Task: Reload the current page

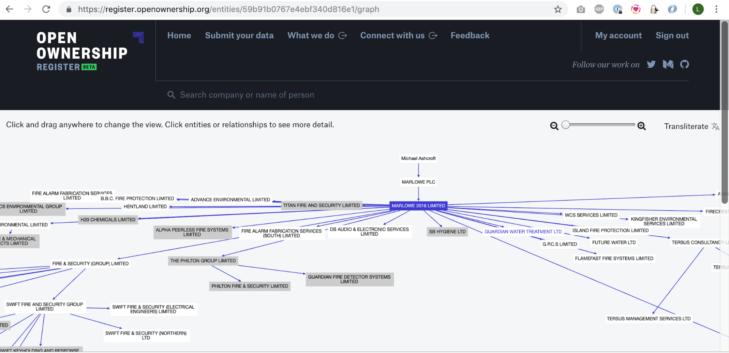Action: pos(46,9)
